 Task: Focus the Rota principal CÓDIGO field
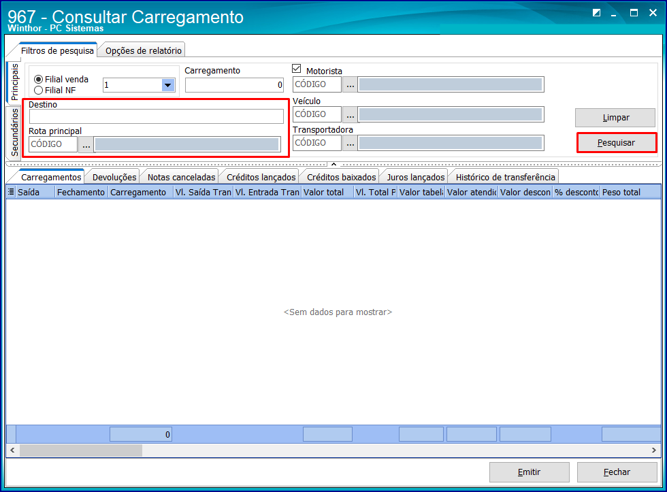pos(53,144)
